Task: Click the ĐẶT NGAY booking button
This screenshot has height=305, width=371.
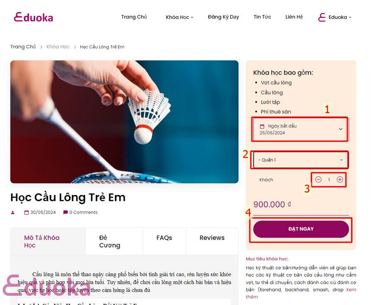Action: click(301, 229)
